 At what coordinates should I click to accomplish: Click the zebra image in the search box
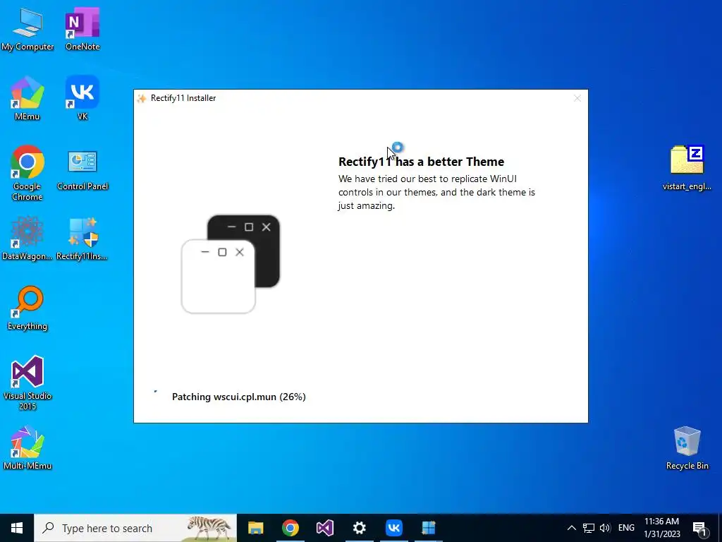(209, 528)
